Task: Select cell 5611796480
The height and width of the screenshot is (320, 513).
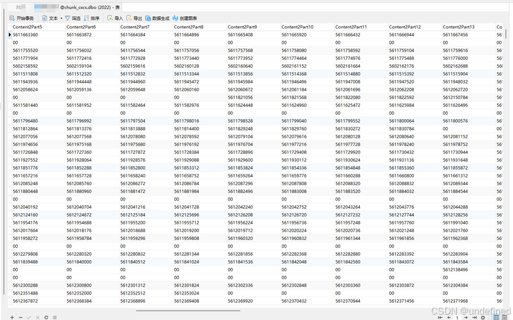Action: [x=39, y=121]
